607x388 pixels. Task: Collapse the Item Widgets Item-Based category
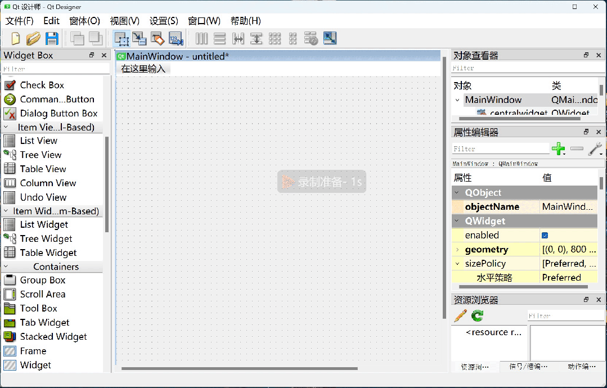(6, 211)
